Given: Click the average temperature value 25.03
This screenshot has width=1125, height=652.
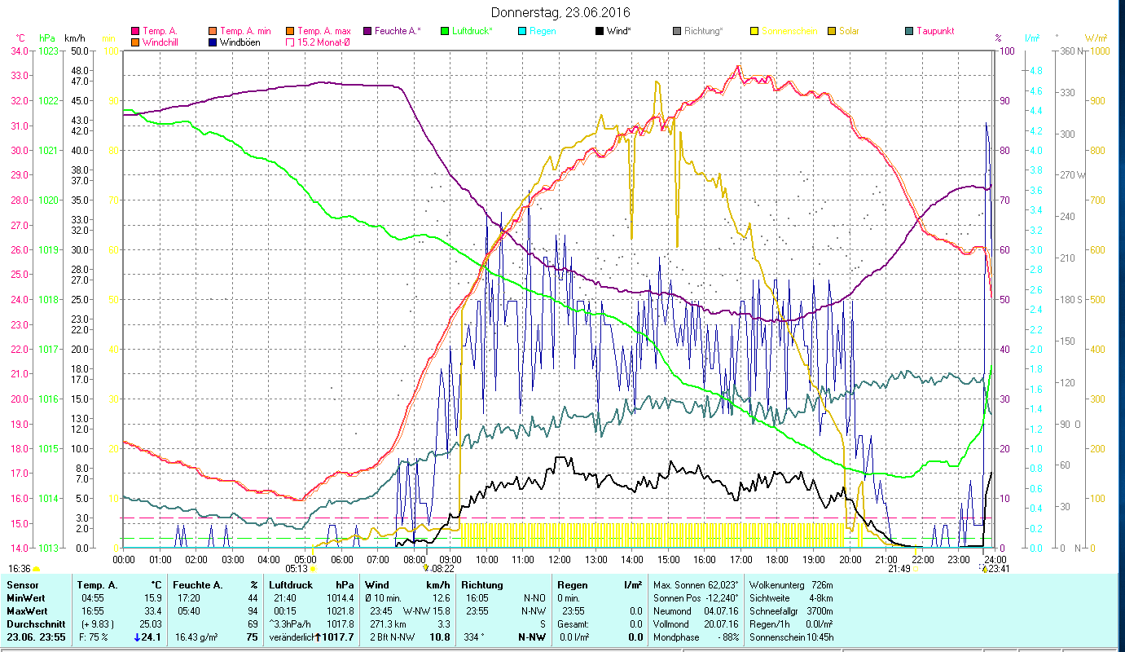Looking at the screenshot, I should click(x=151, y=624).
